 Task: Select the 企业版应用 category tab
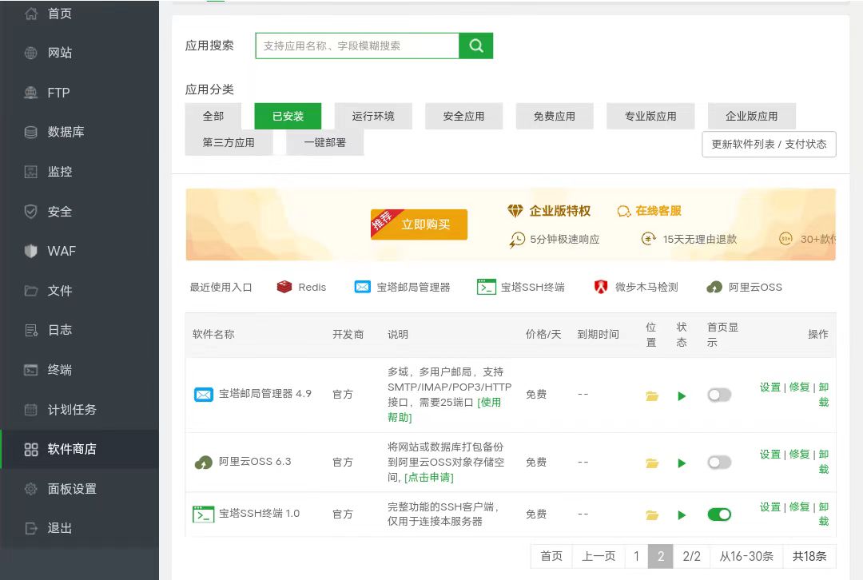tap(752, 116)
